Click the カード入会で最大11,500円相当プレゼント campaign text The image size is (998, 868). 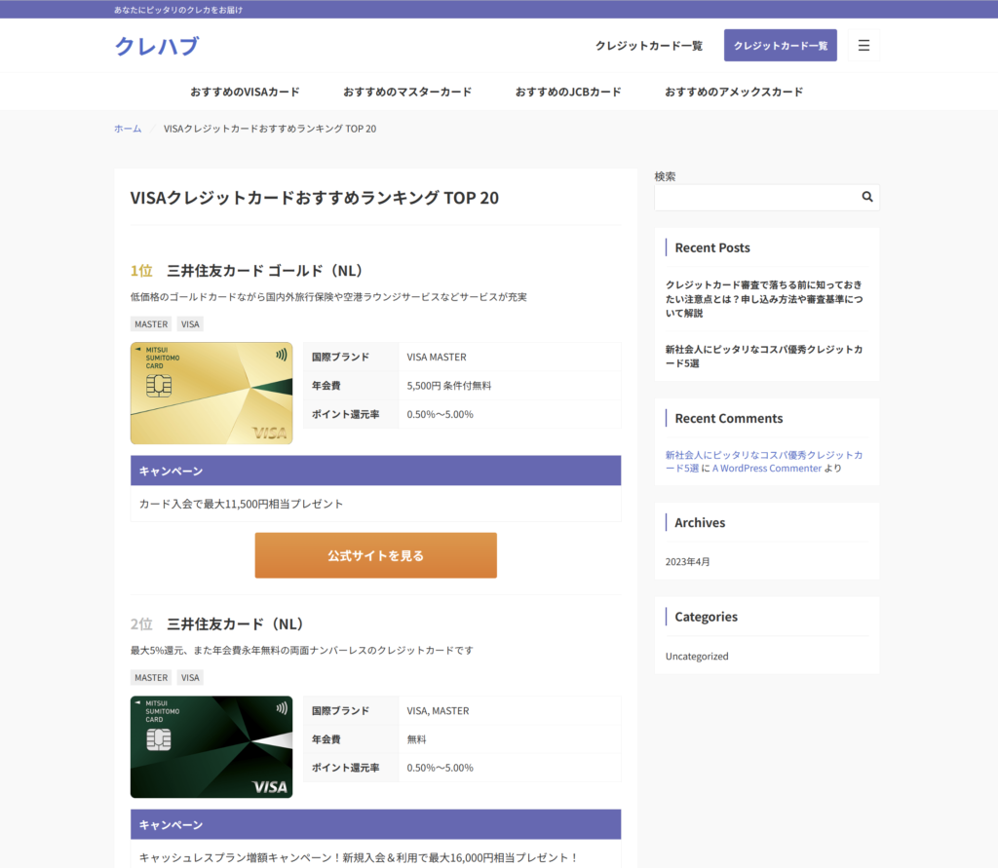point(242,504)
